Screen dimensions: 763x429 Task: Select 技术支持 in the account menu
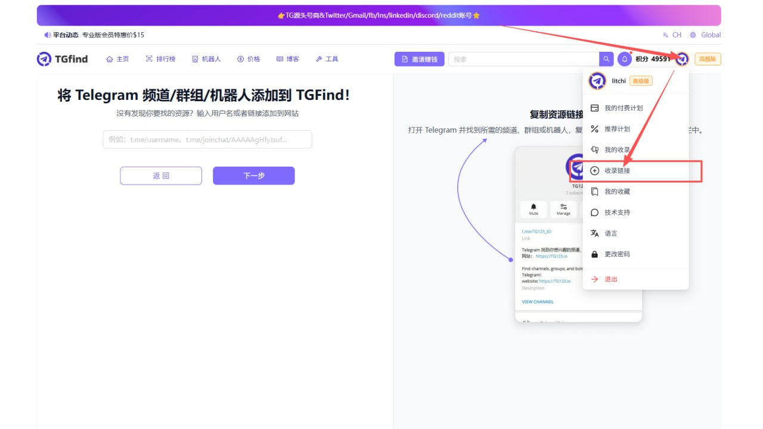[x=635, y=212]
